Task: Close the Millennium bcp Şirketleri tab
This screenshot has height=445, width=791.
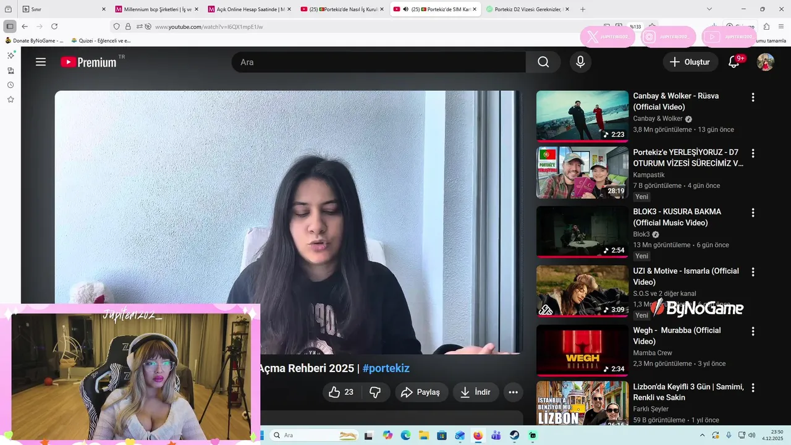Action: [197, 9]
